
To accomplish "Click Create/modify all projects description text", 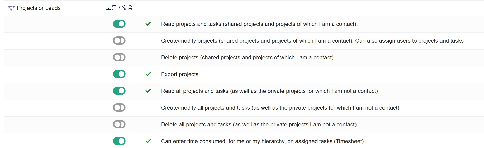I will click(280, 108).
